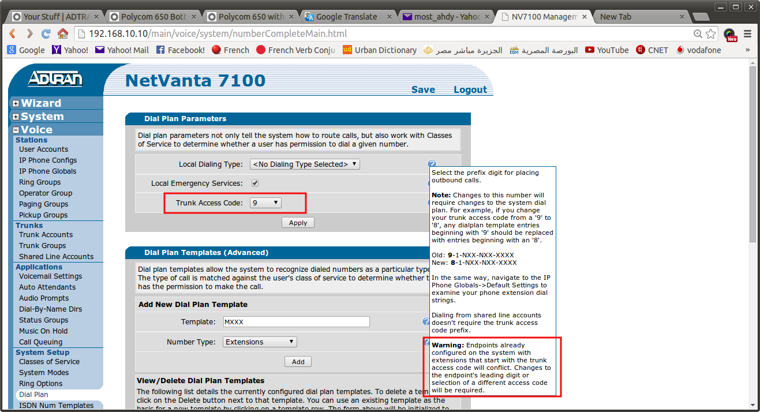Viewport: 760px width, 412px height.
Task: Open IP Phone Globals page
Action: 47,171
